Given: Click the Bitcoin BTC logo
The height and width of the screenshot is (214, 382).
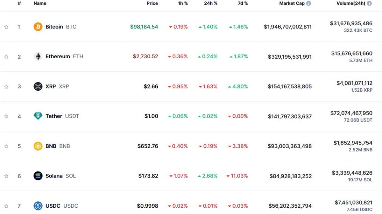Looking at the screenshot, I should (x=38, y=27).
